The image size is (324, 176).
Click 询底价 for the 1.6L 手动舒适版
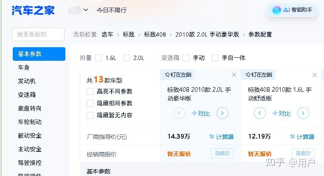(303, 153)
